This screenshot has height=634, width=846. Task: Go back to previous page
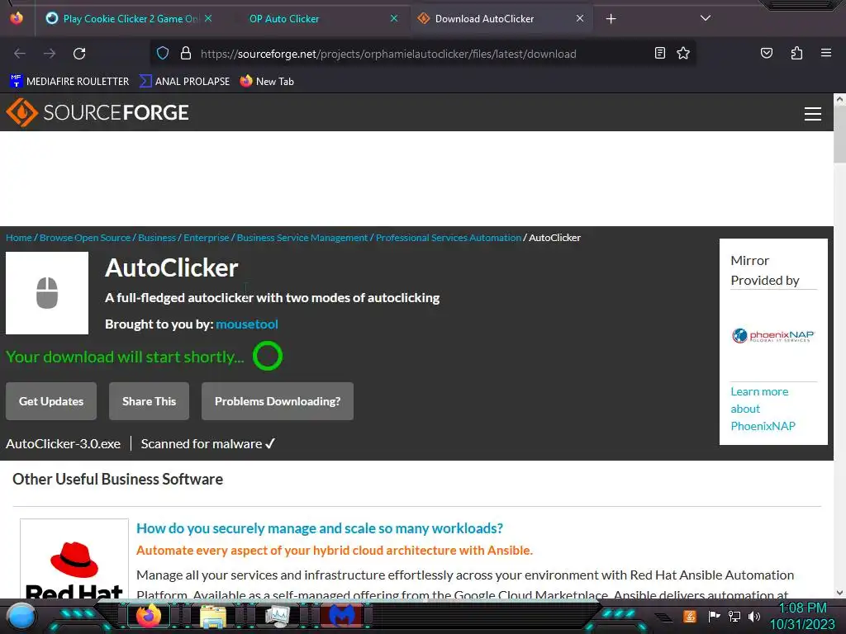pyautogui.click(x=20, y=54)
